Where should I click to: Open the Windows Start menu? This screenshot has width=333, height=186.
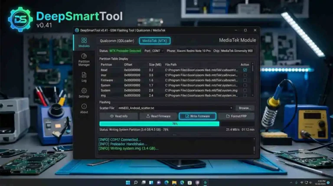[x=128, y=183]
